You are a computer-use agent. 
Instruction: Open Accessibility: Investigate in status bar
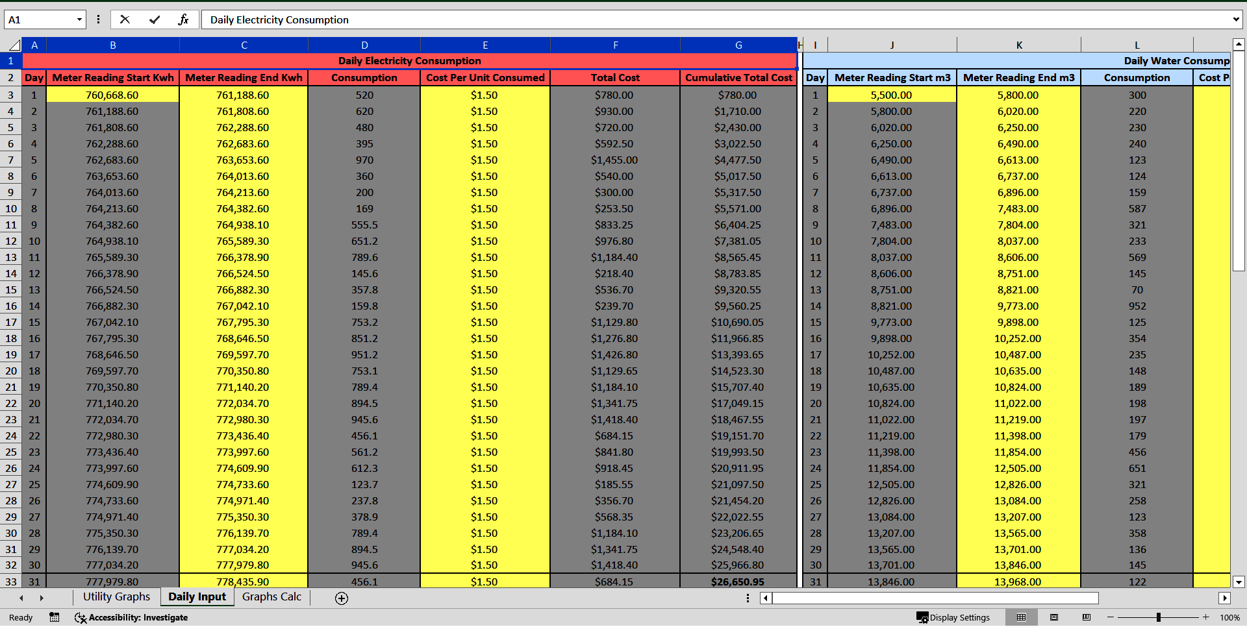pos(131,617)
